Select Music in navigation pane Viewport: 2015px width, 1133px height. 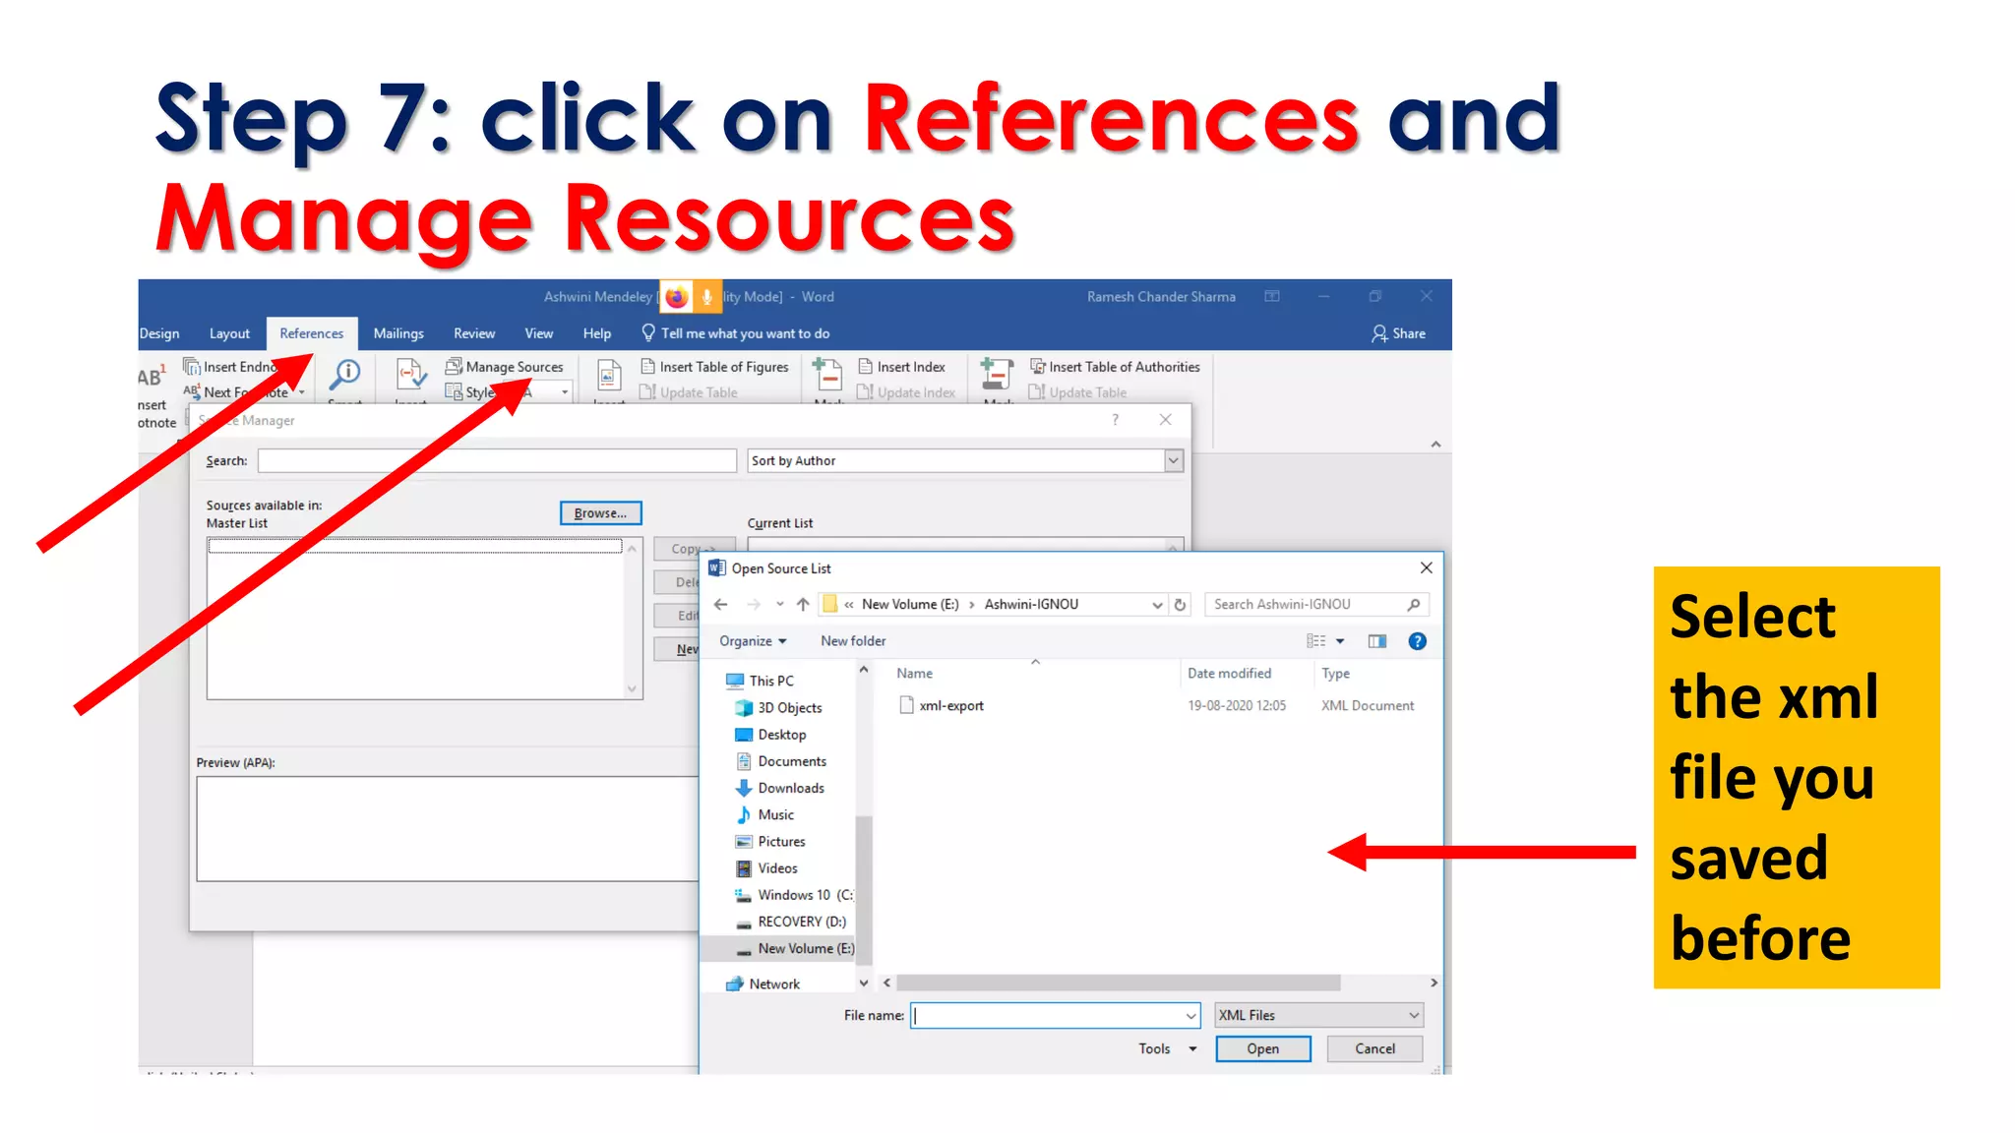point(764,814)
